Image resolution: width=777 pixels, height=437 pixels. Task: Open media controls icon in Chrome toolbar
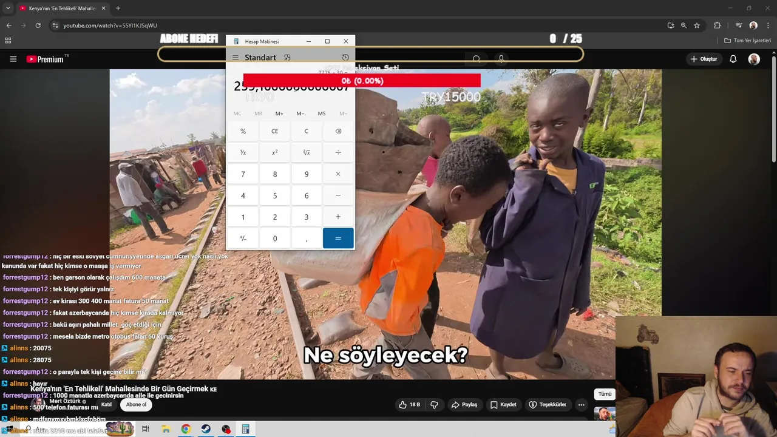pos(739,25)
